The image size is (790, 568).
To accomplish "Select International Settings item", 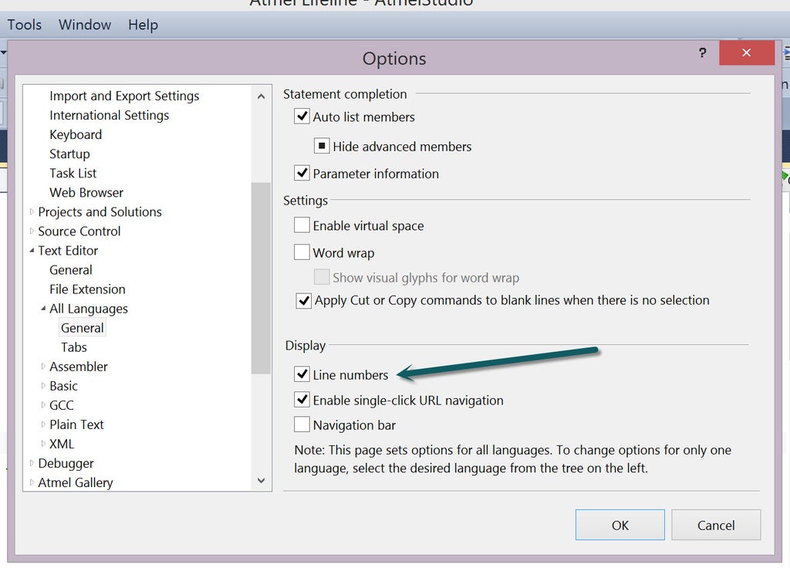I will 110,115.
